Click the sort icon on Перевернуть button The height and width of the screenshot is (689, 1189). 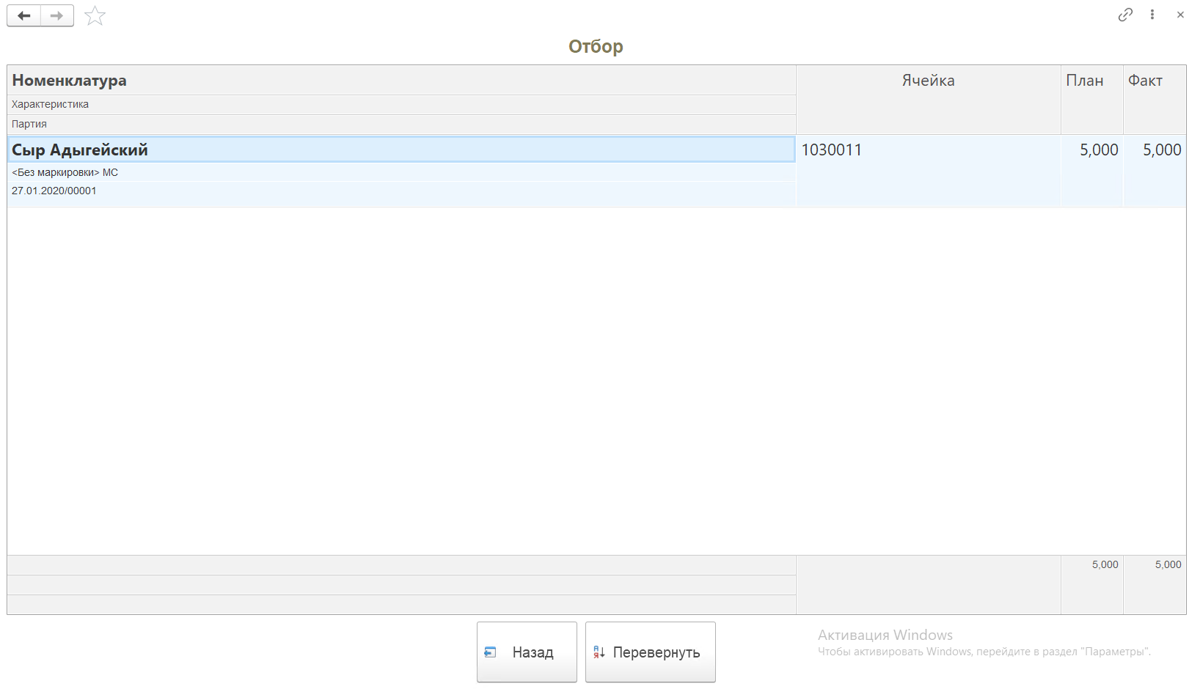point(599,652)
